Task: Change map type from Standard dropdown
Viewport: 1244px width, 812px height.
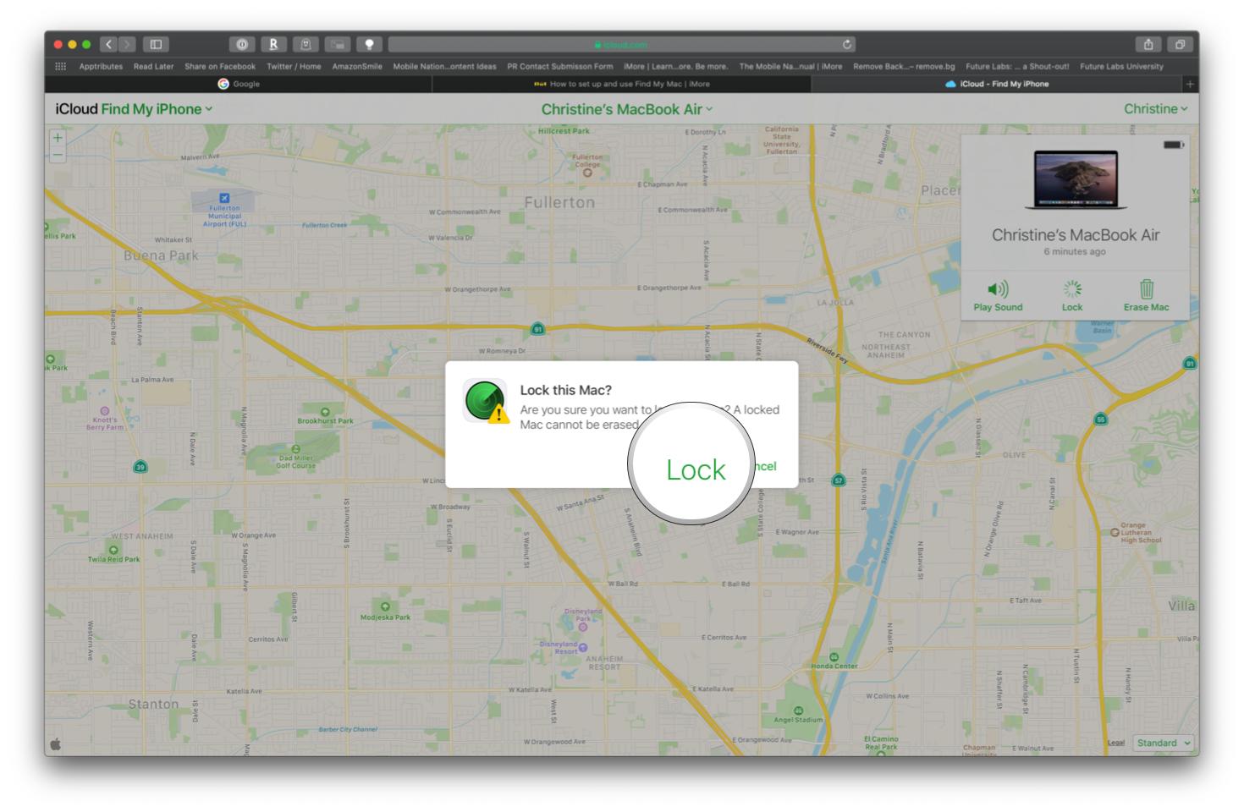Action: coord(1163,743)
